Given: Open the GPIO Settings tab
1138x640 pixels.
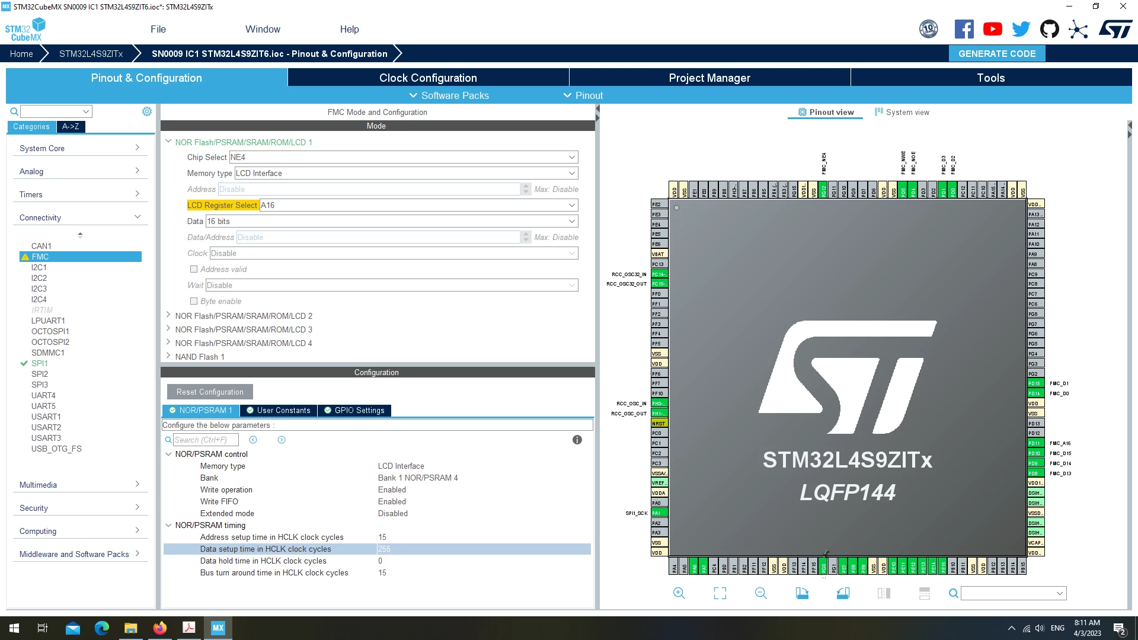Looking at the screenshot, I should (354, 410).
